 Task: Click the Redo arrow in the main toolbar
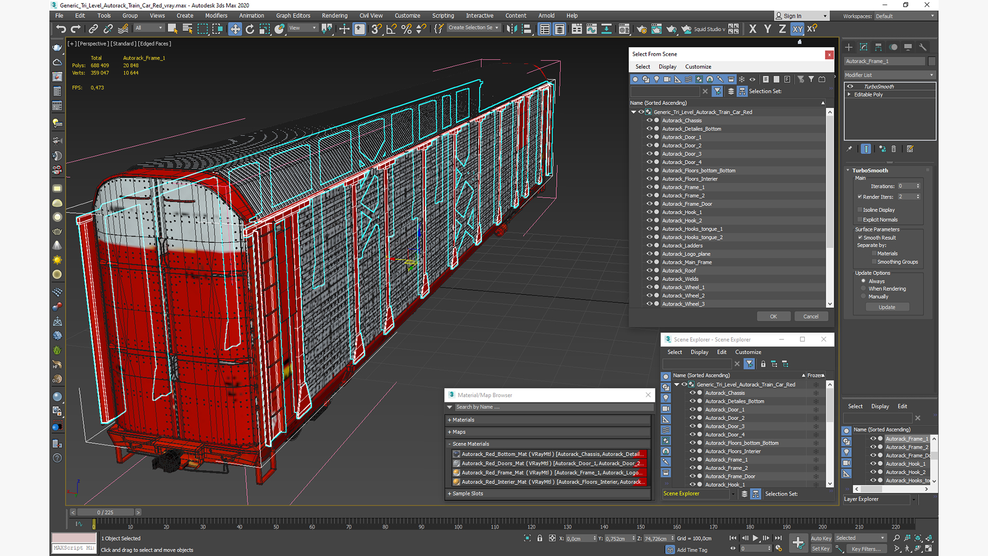[x=76, y=29]
